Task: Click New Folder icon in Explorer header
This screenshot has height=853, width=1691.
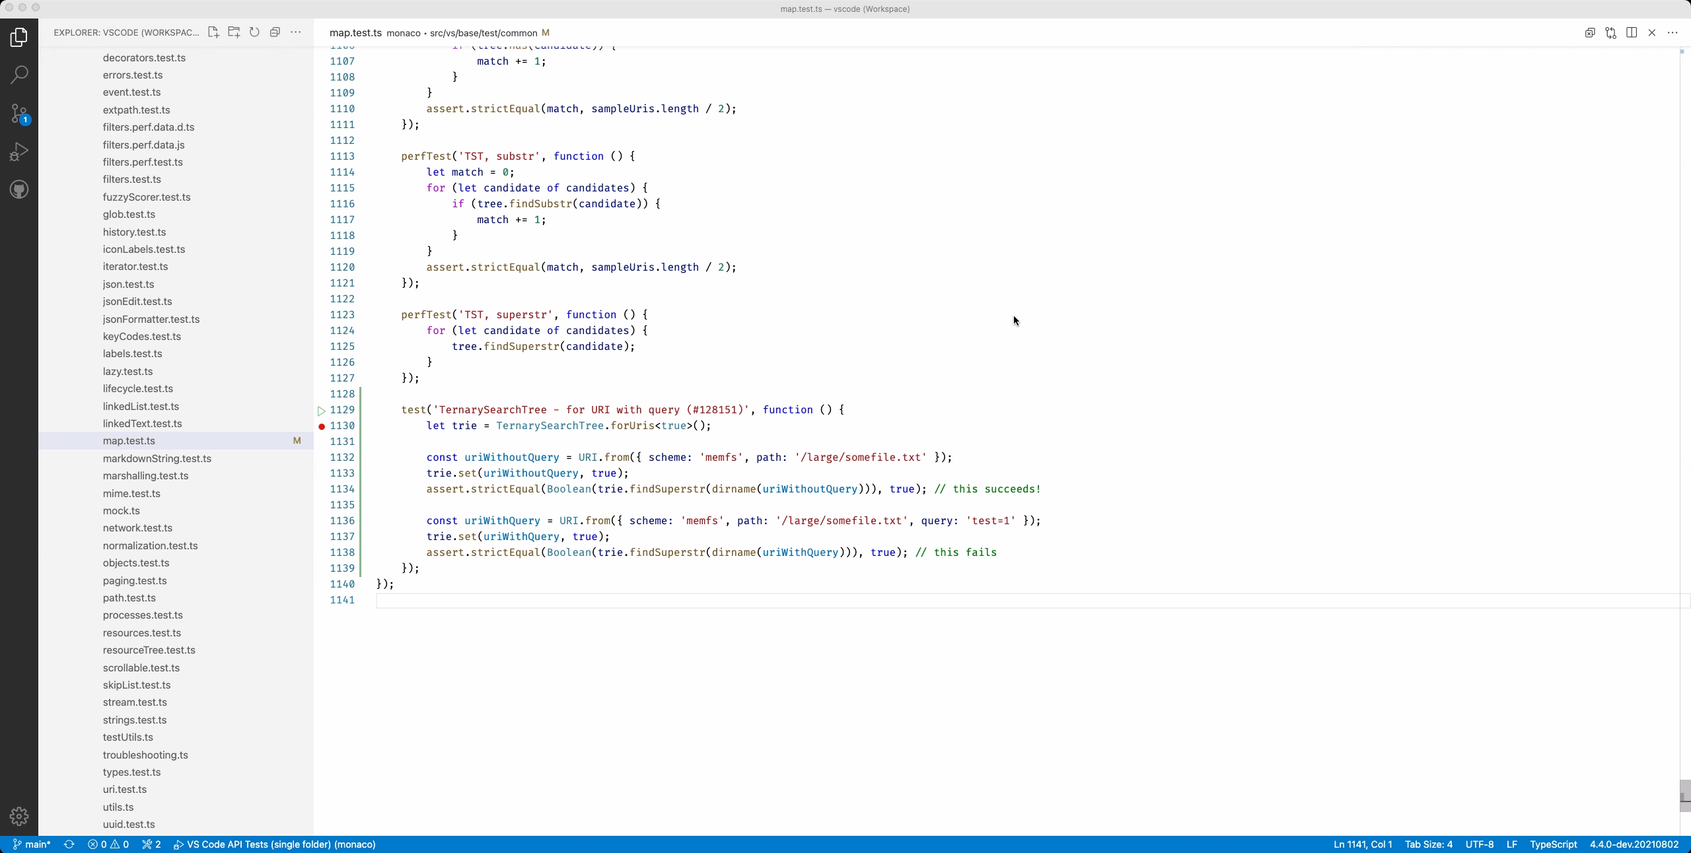Action: click(x=234, y=32)
